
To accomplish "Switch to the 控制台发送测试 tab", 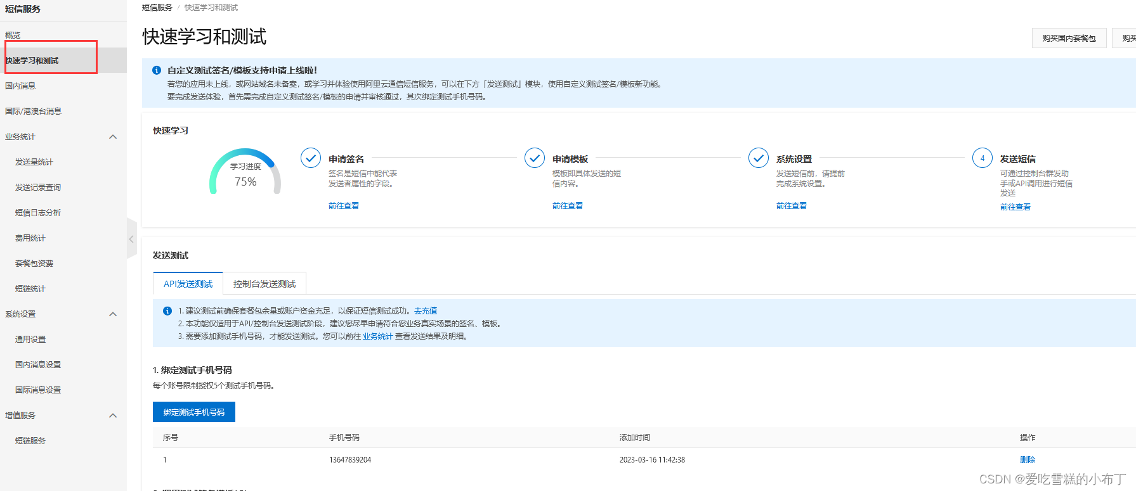I will (x=264, y=284).
